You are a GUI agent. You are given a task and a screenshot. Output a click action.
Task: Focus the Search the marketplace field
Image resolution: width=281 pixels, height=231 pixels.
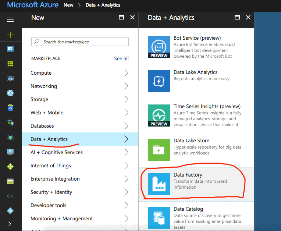(x=80, y=42)
